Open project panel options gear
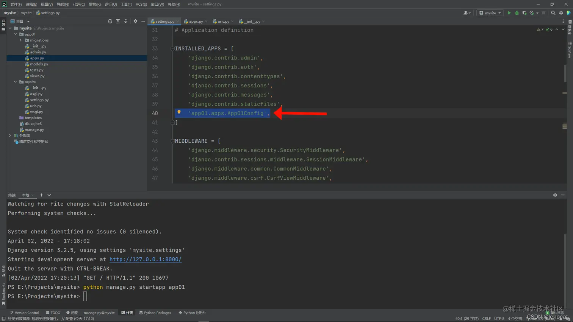 pyautogui.click(x=135, y=21)
